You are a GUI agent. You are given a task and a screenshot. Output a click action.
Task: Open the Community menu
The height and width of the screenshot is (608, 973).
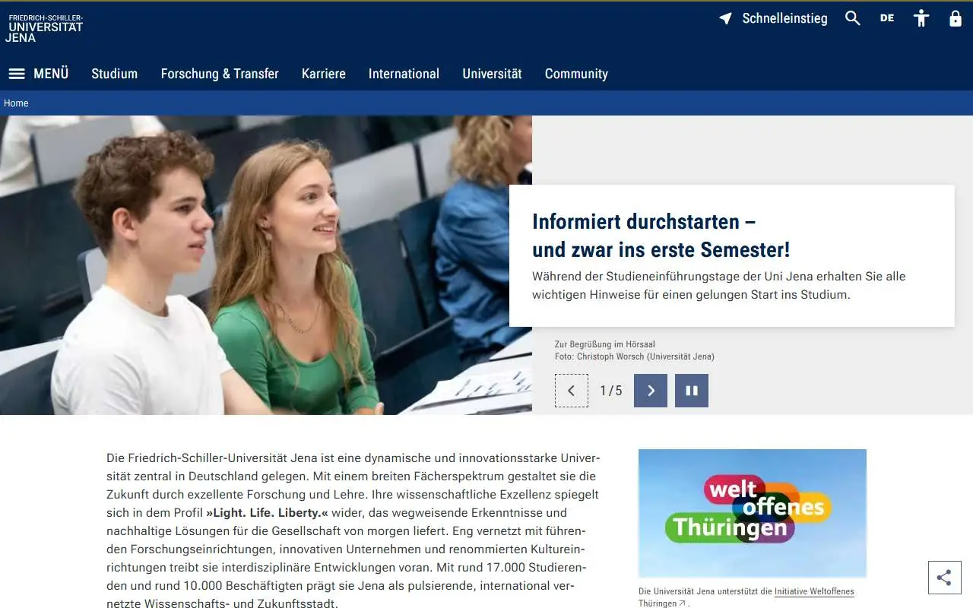pos(576,74)
